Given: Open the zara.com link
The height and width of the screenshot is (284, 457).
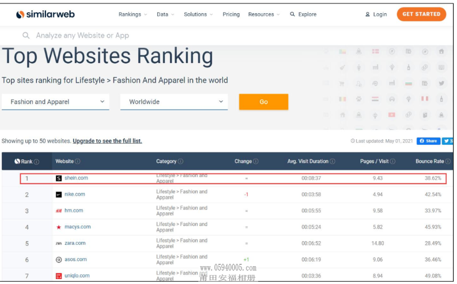Looking at the screenshot, I should pyautogui.click(x=75, y=243).
